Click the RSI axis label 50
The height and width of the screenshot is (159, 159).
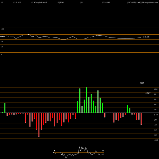coord(2,42)
